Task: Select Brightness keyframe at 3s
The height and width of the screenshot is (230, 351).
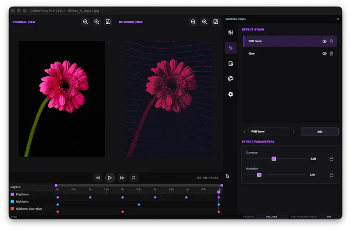Action: pos(155,197)
